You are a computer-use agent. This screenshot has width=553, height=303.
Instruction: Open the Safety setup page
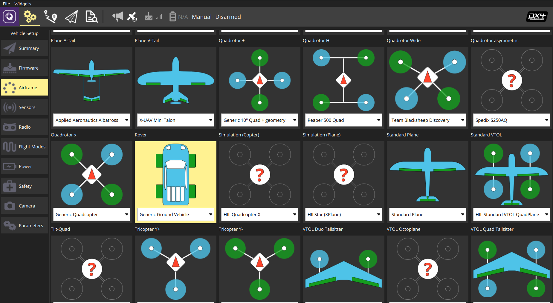tap(25, 186)
